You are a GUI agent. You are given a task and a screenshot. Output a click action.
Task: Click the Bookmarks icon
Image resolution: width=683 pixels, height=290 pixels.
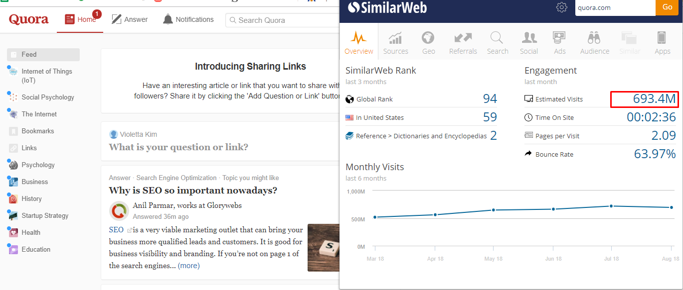[13, 131]
